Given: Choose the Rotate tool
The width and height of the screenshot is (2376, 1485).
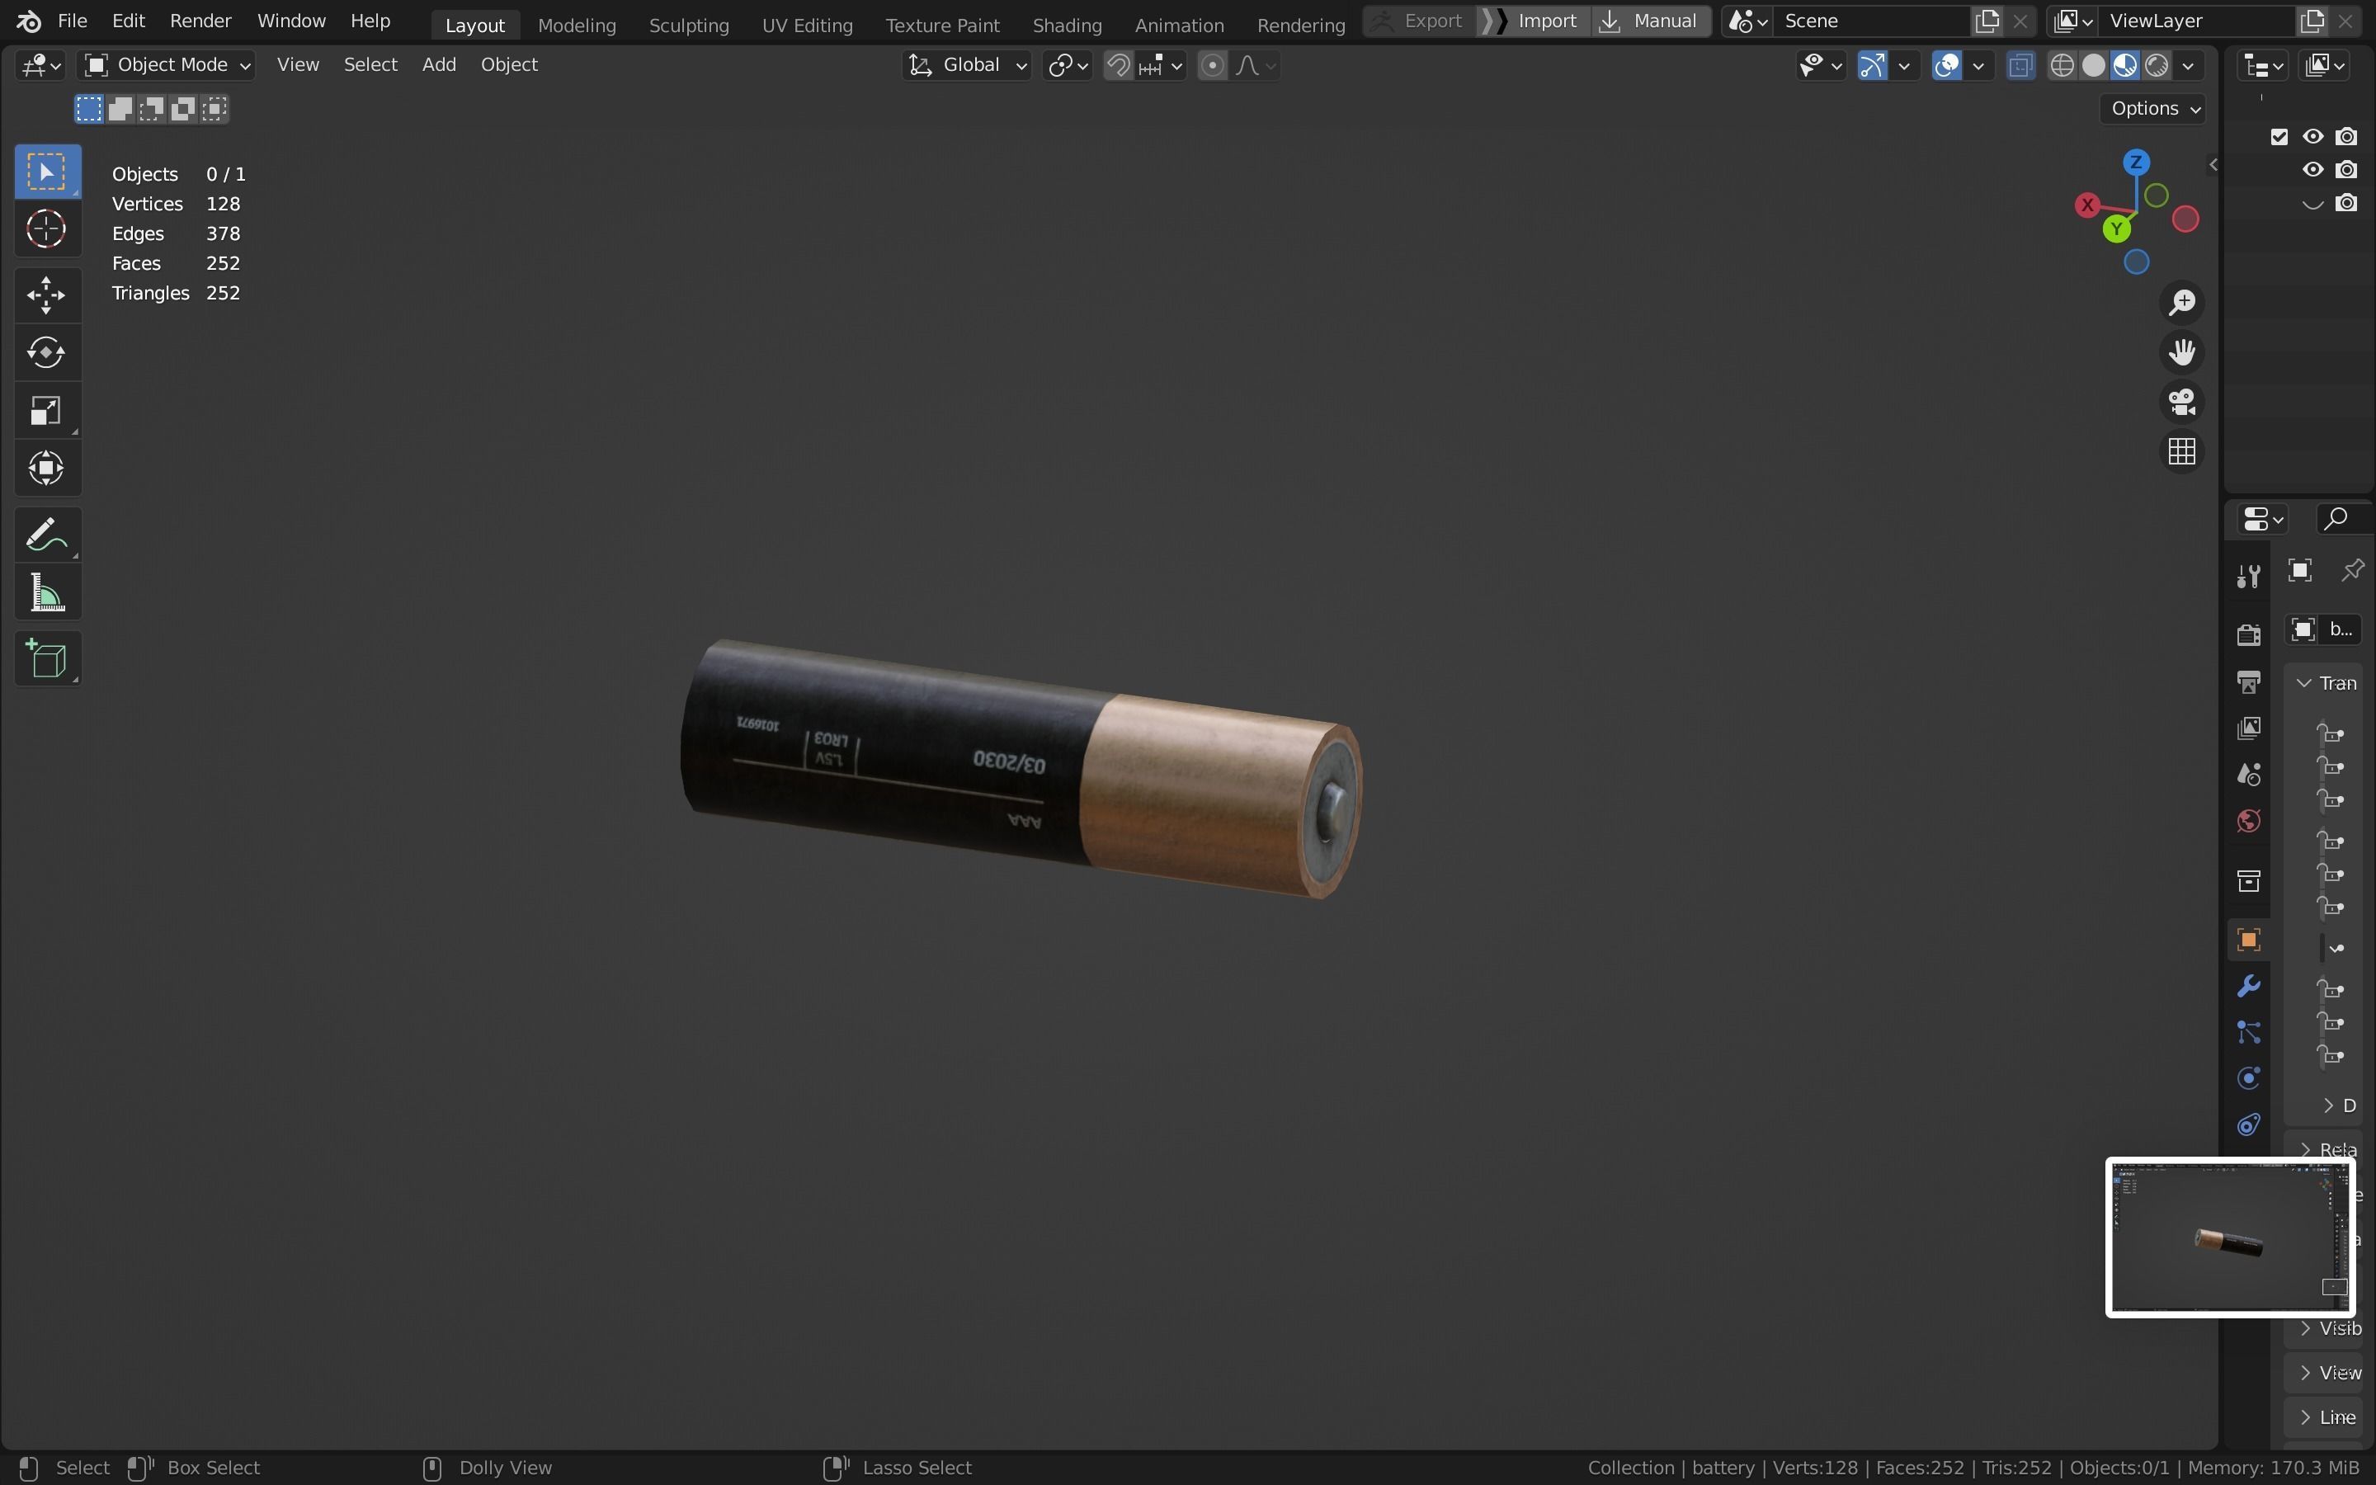Looking at the screenshot, I should (x=46, y=352).
